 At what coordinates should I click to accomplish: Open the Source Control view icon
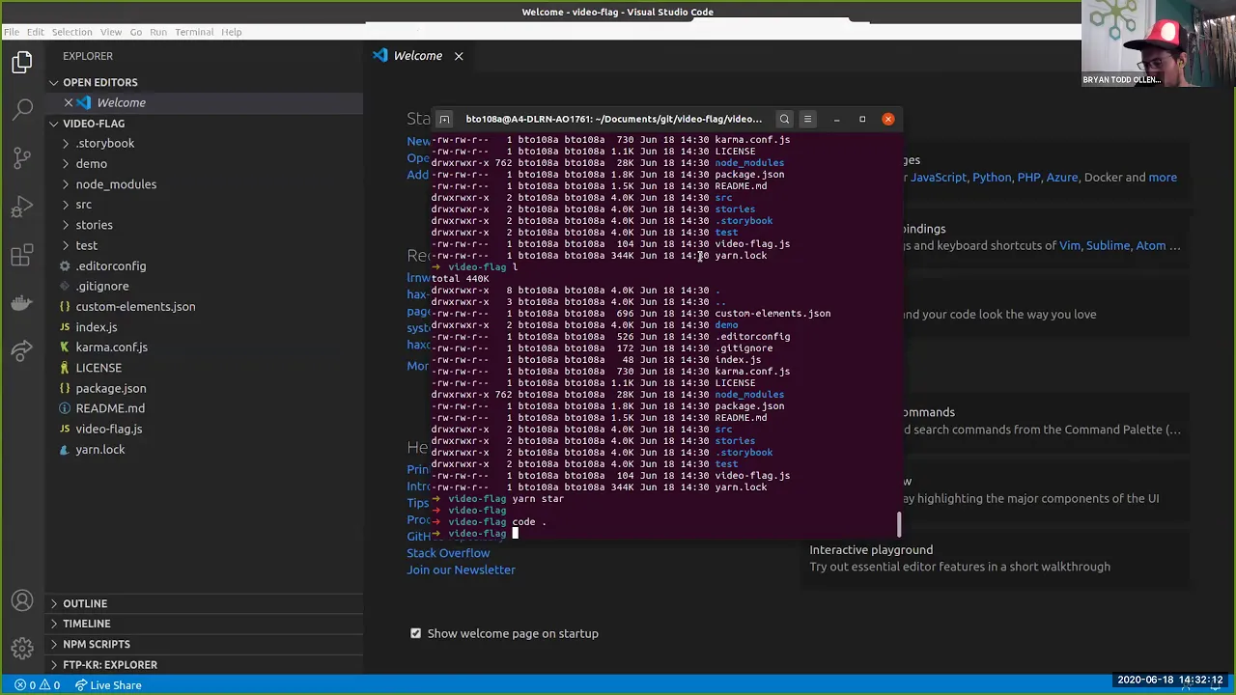pos(22,157)
